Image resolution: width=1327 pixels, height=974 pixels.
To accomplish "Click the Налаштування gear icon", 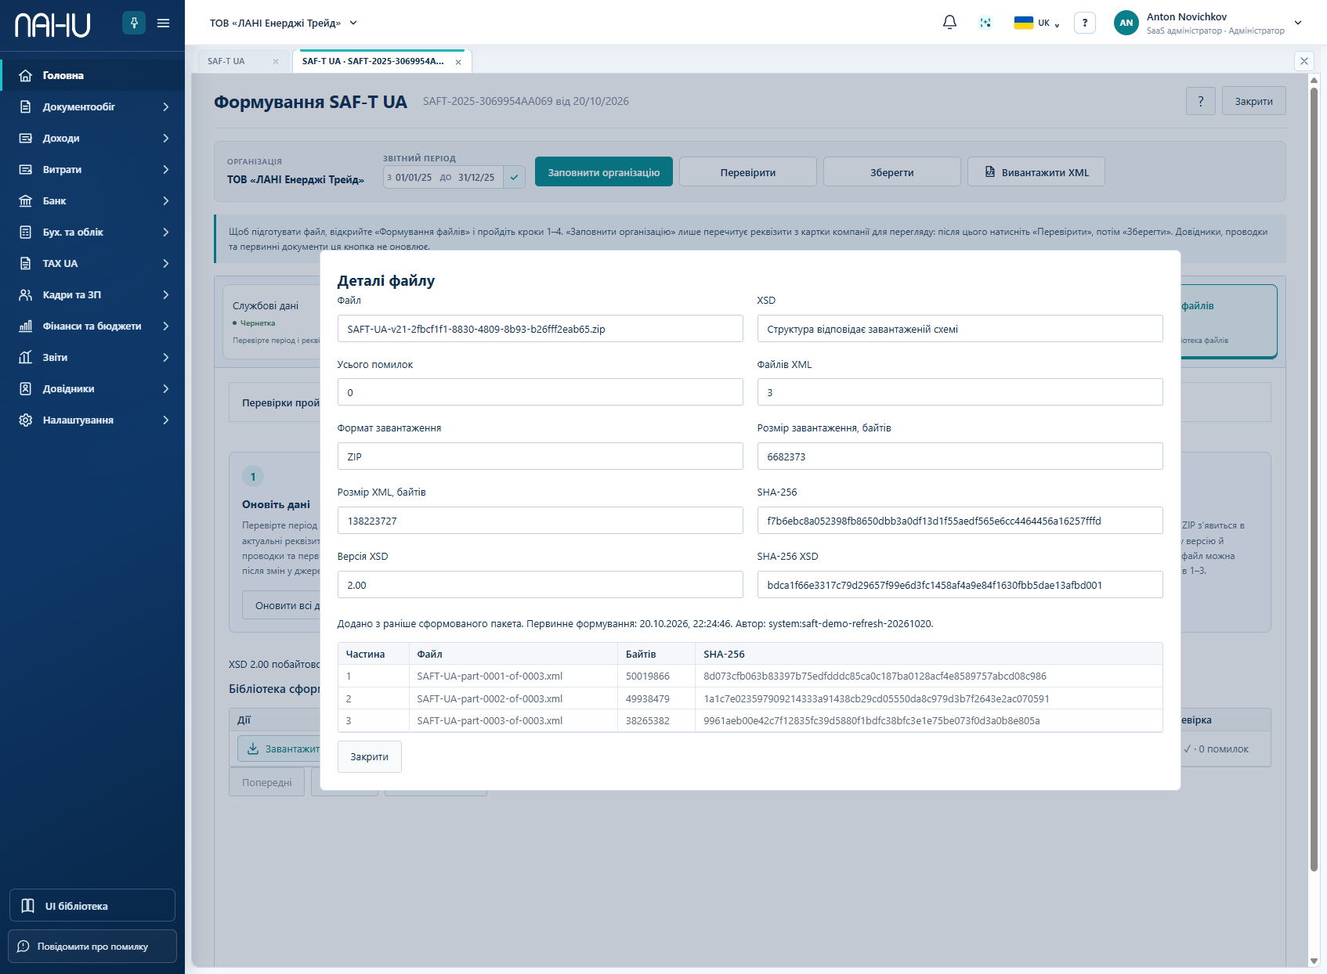I will pyautogui.click(x=26, y=420).
